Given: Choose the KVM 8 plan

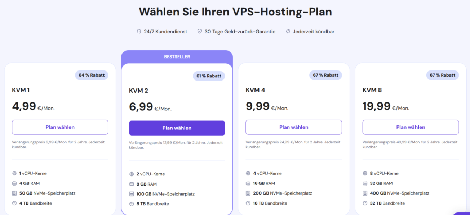Looking at the screenshot, I should click(x=410, y=127).
